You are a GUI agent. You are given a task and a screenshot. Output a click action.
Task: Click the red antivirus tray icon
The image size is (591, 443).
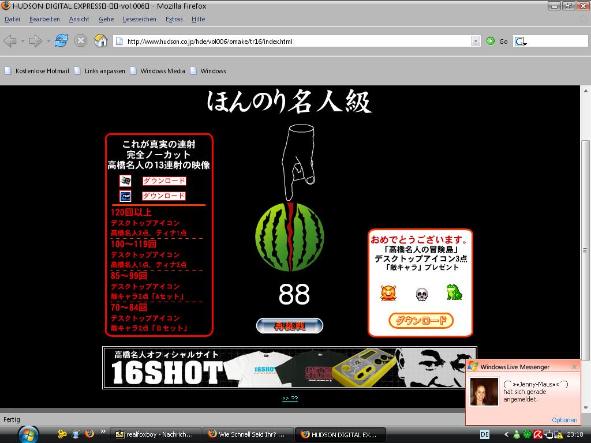pyautogui.click(x=537, y=434)
